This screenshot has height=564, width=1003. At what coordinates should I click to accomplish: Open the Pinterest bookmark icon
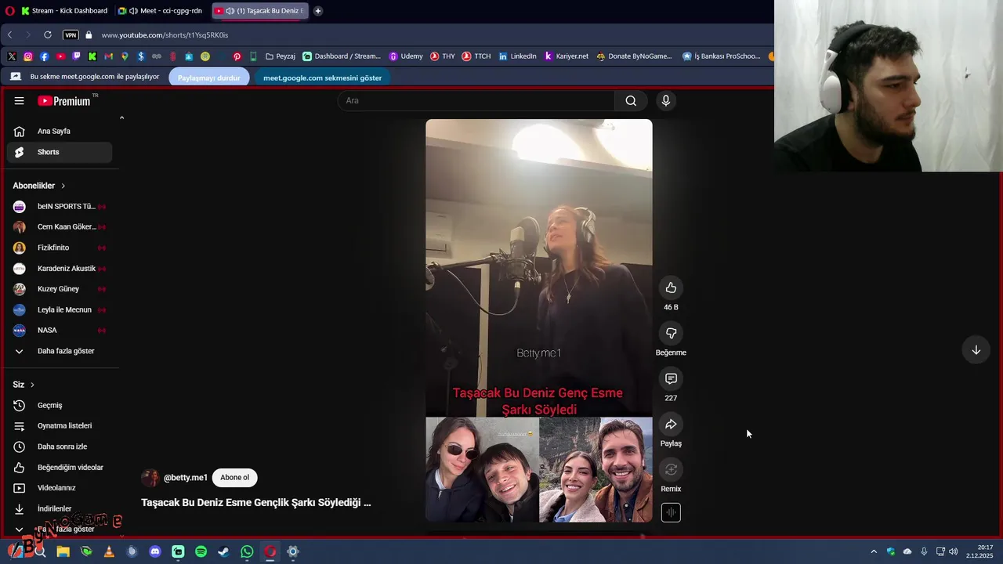pyautogui.click(x=237, y=56)
